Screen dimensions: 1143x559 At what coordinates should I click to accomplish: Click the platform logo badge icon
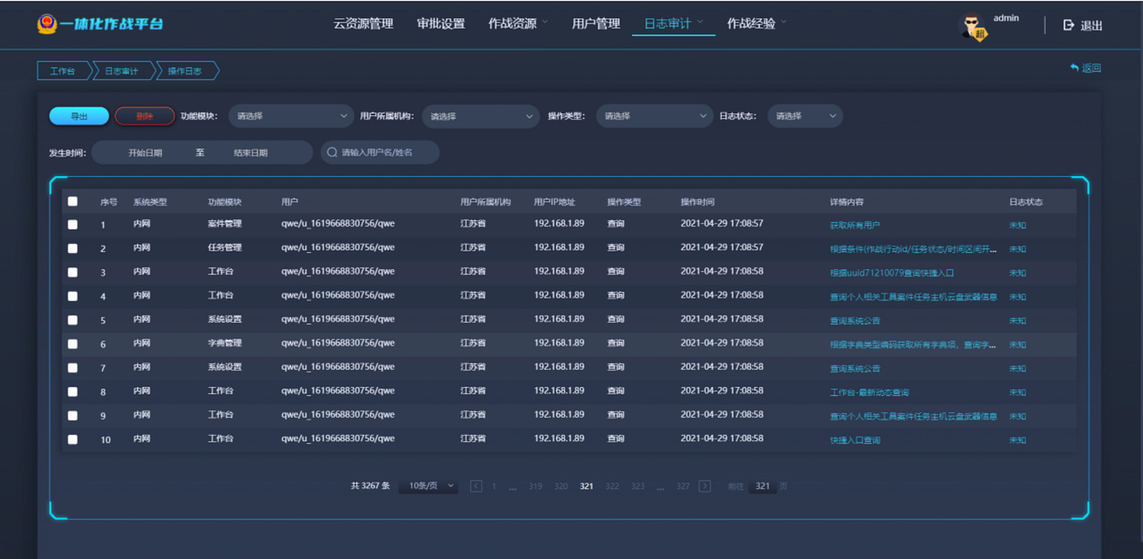tap(46, 24)
